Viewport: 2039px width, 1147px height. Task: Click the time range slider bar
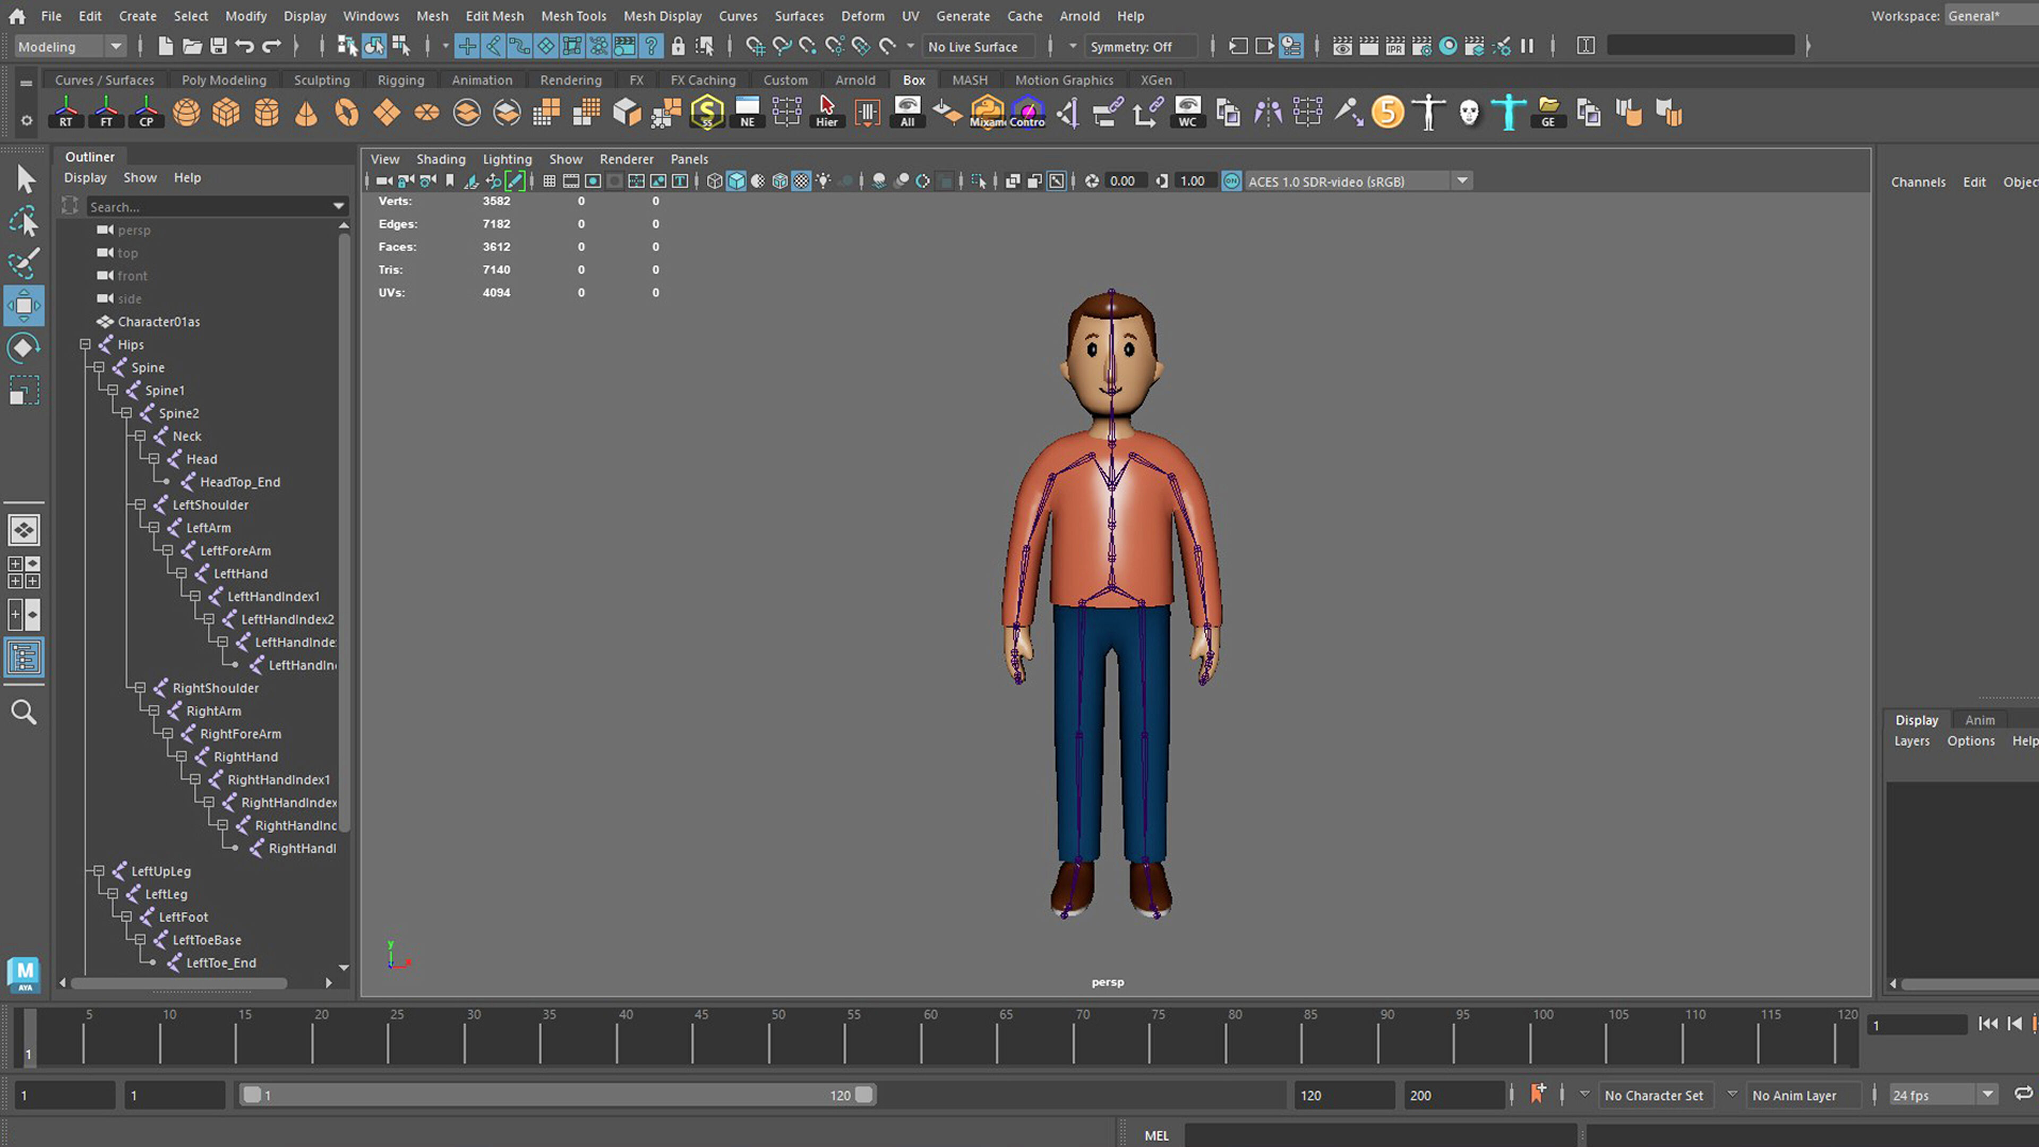[557, 1095]
